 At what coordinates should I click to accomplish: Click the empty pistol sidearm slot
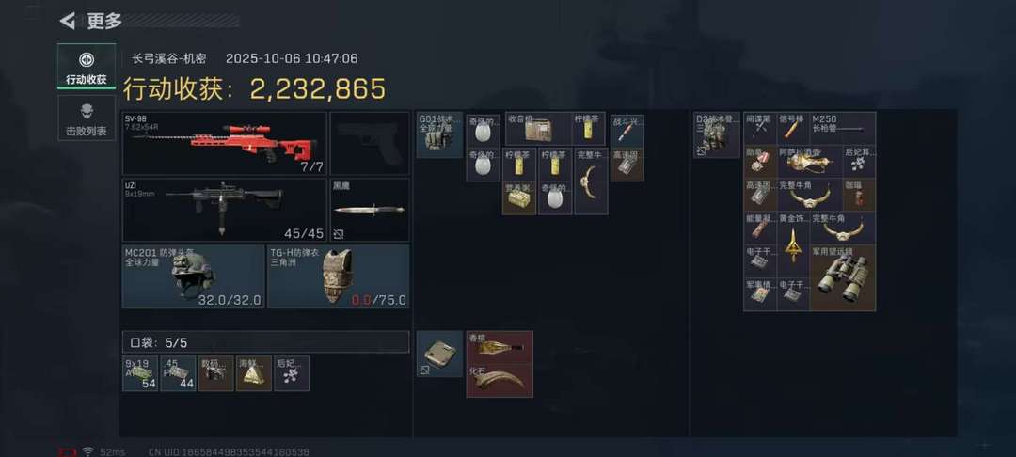(370, 143)
